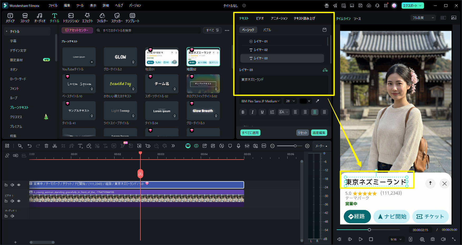462x245 pixels.
Task: Toggle visibility of the video track
Action: (19, 201)
